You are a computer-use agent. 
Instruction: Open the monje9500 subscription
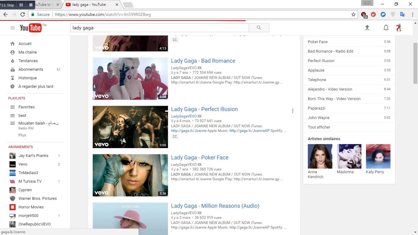28,216
